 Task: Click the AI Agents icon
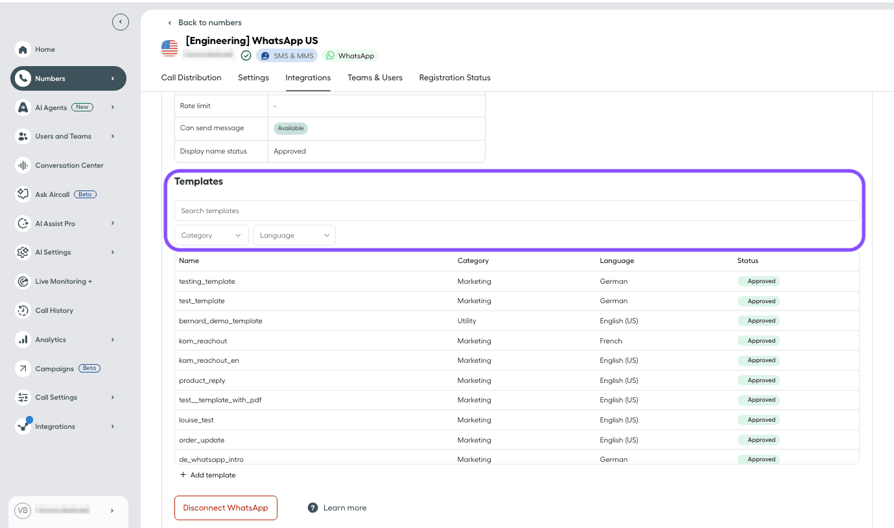(x=23, y=108)
